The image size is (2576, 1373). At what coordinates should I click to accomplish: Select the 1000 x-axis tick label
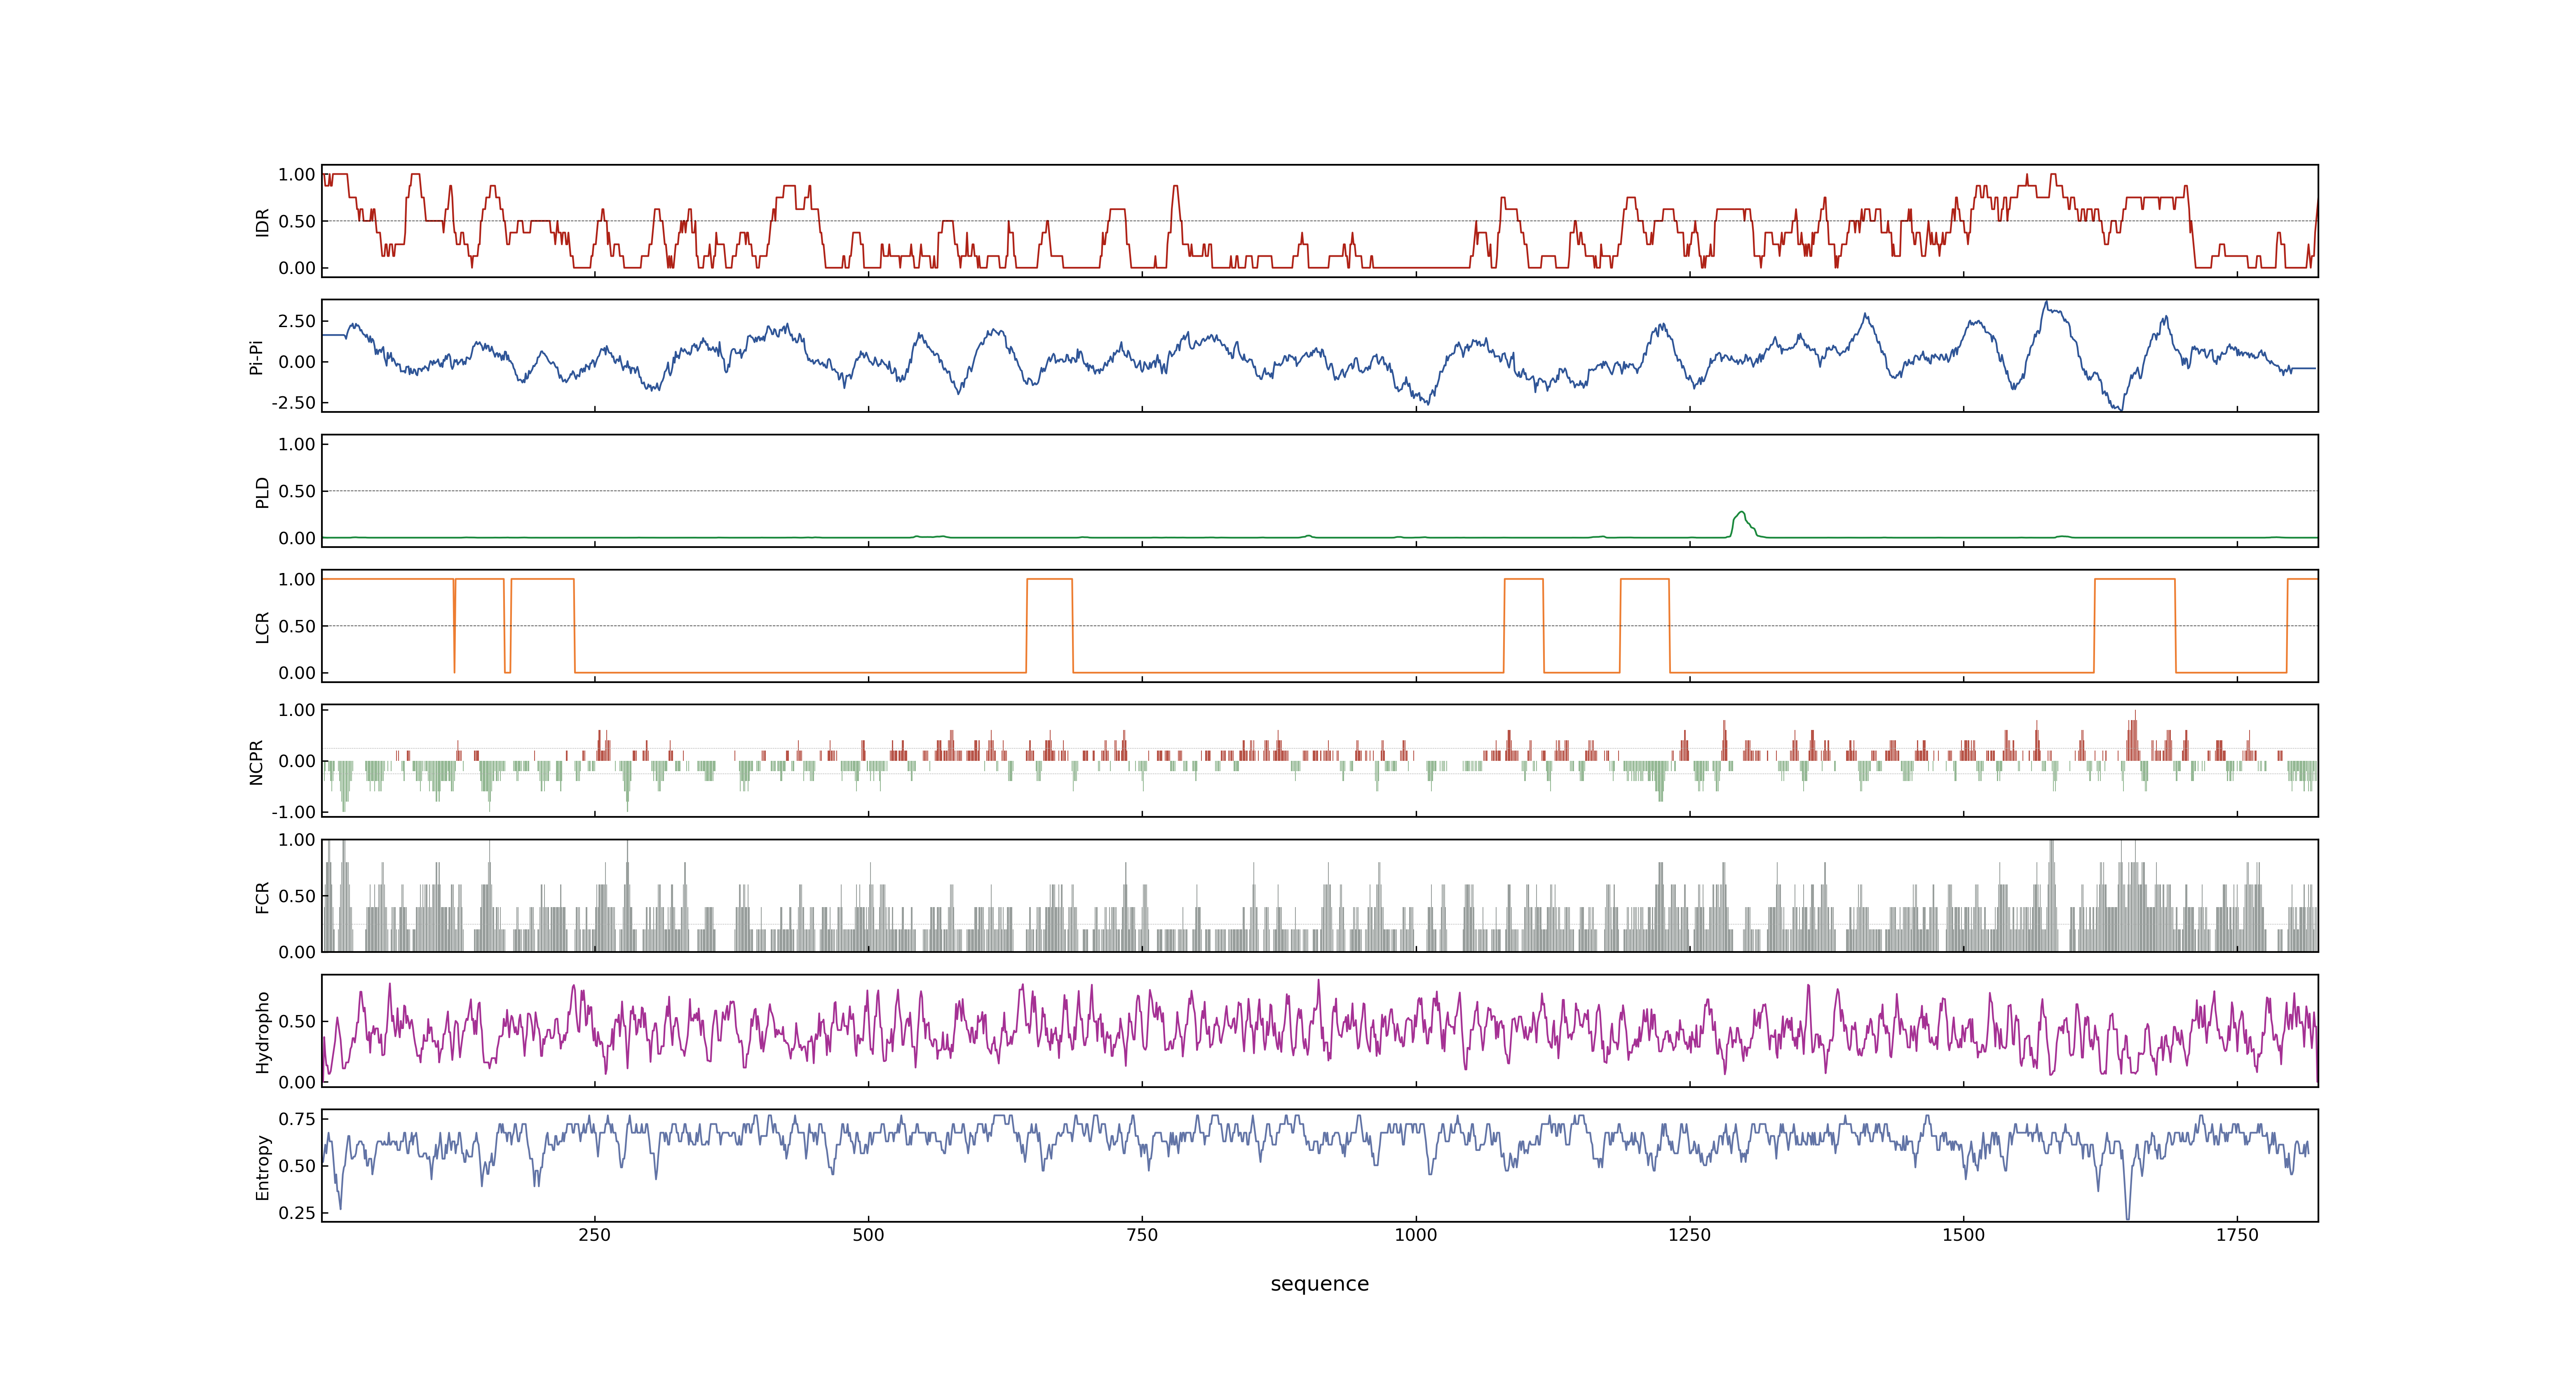click(x=1416, y=1235)
